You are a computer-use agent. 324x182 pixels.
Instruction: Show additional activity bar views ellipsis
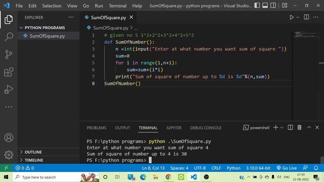point(9,107)
